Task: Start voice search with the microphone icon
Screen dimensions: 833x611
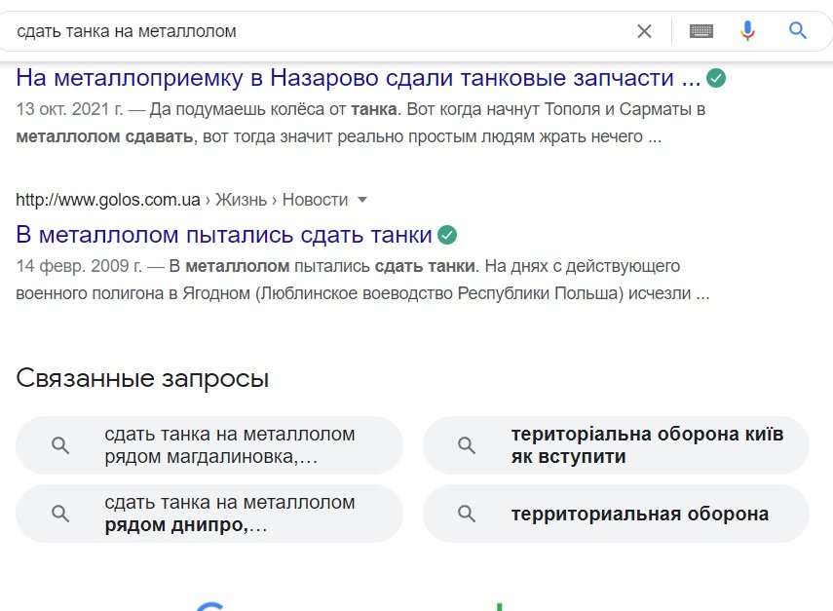Action: tap(747, 31)
